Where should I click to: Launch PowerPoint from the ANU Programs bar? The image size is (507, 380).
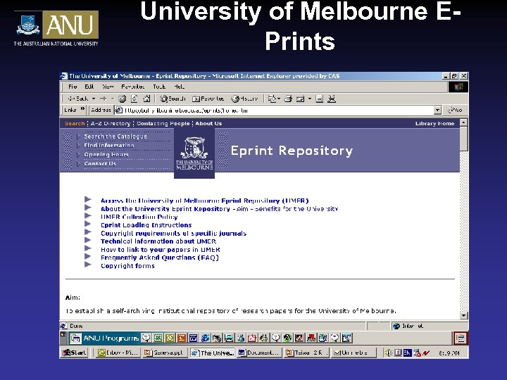pyautogui.click(x=182, y=338)
